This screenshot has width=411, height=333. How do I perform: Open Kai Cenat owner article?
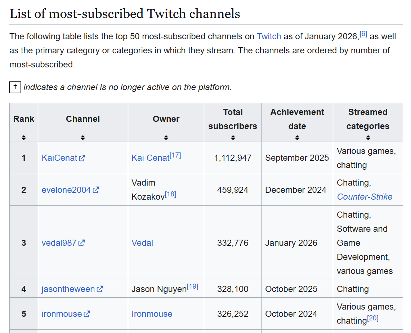[151, 158]
